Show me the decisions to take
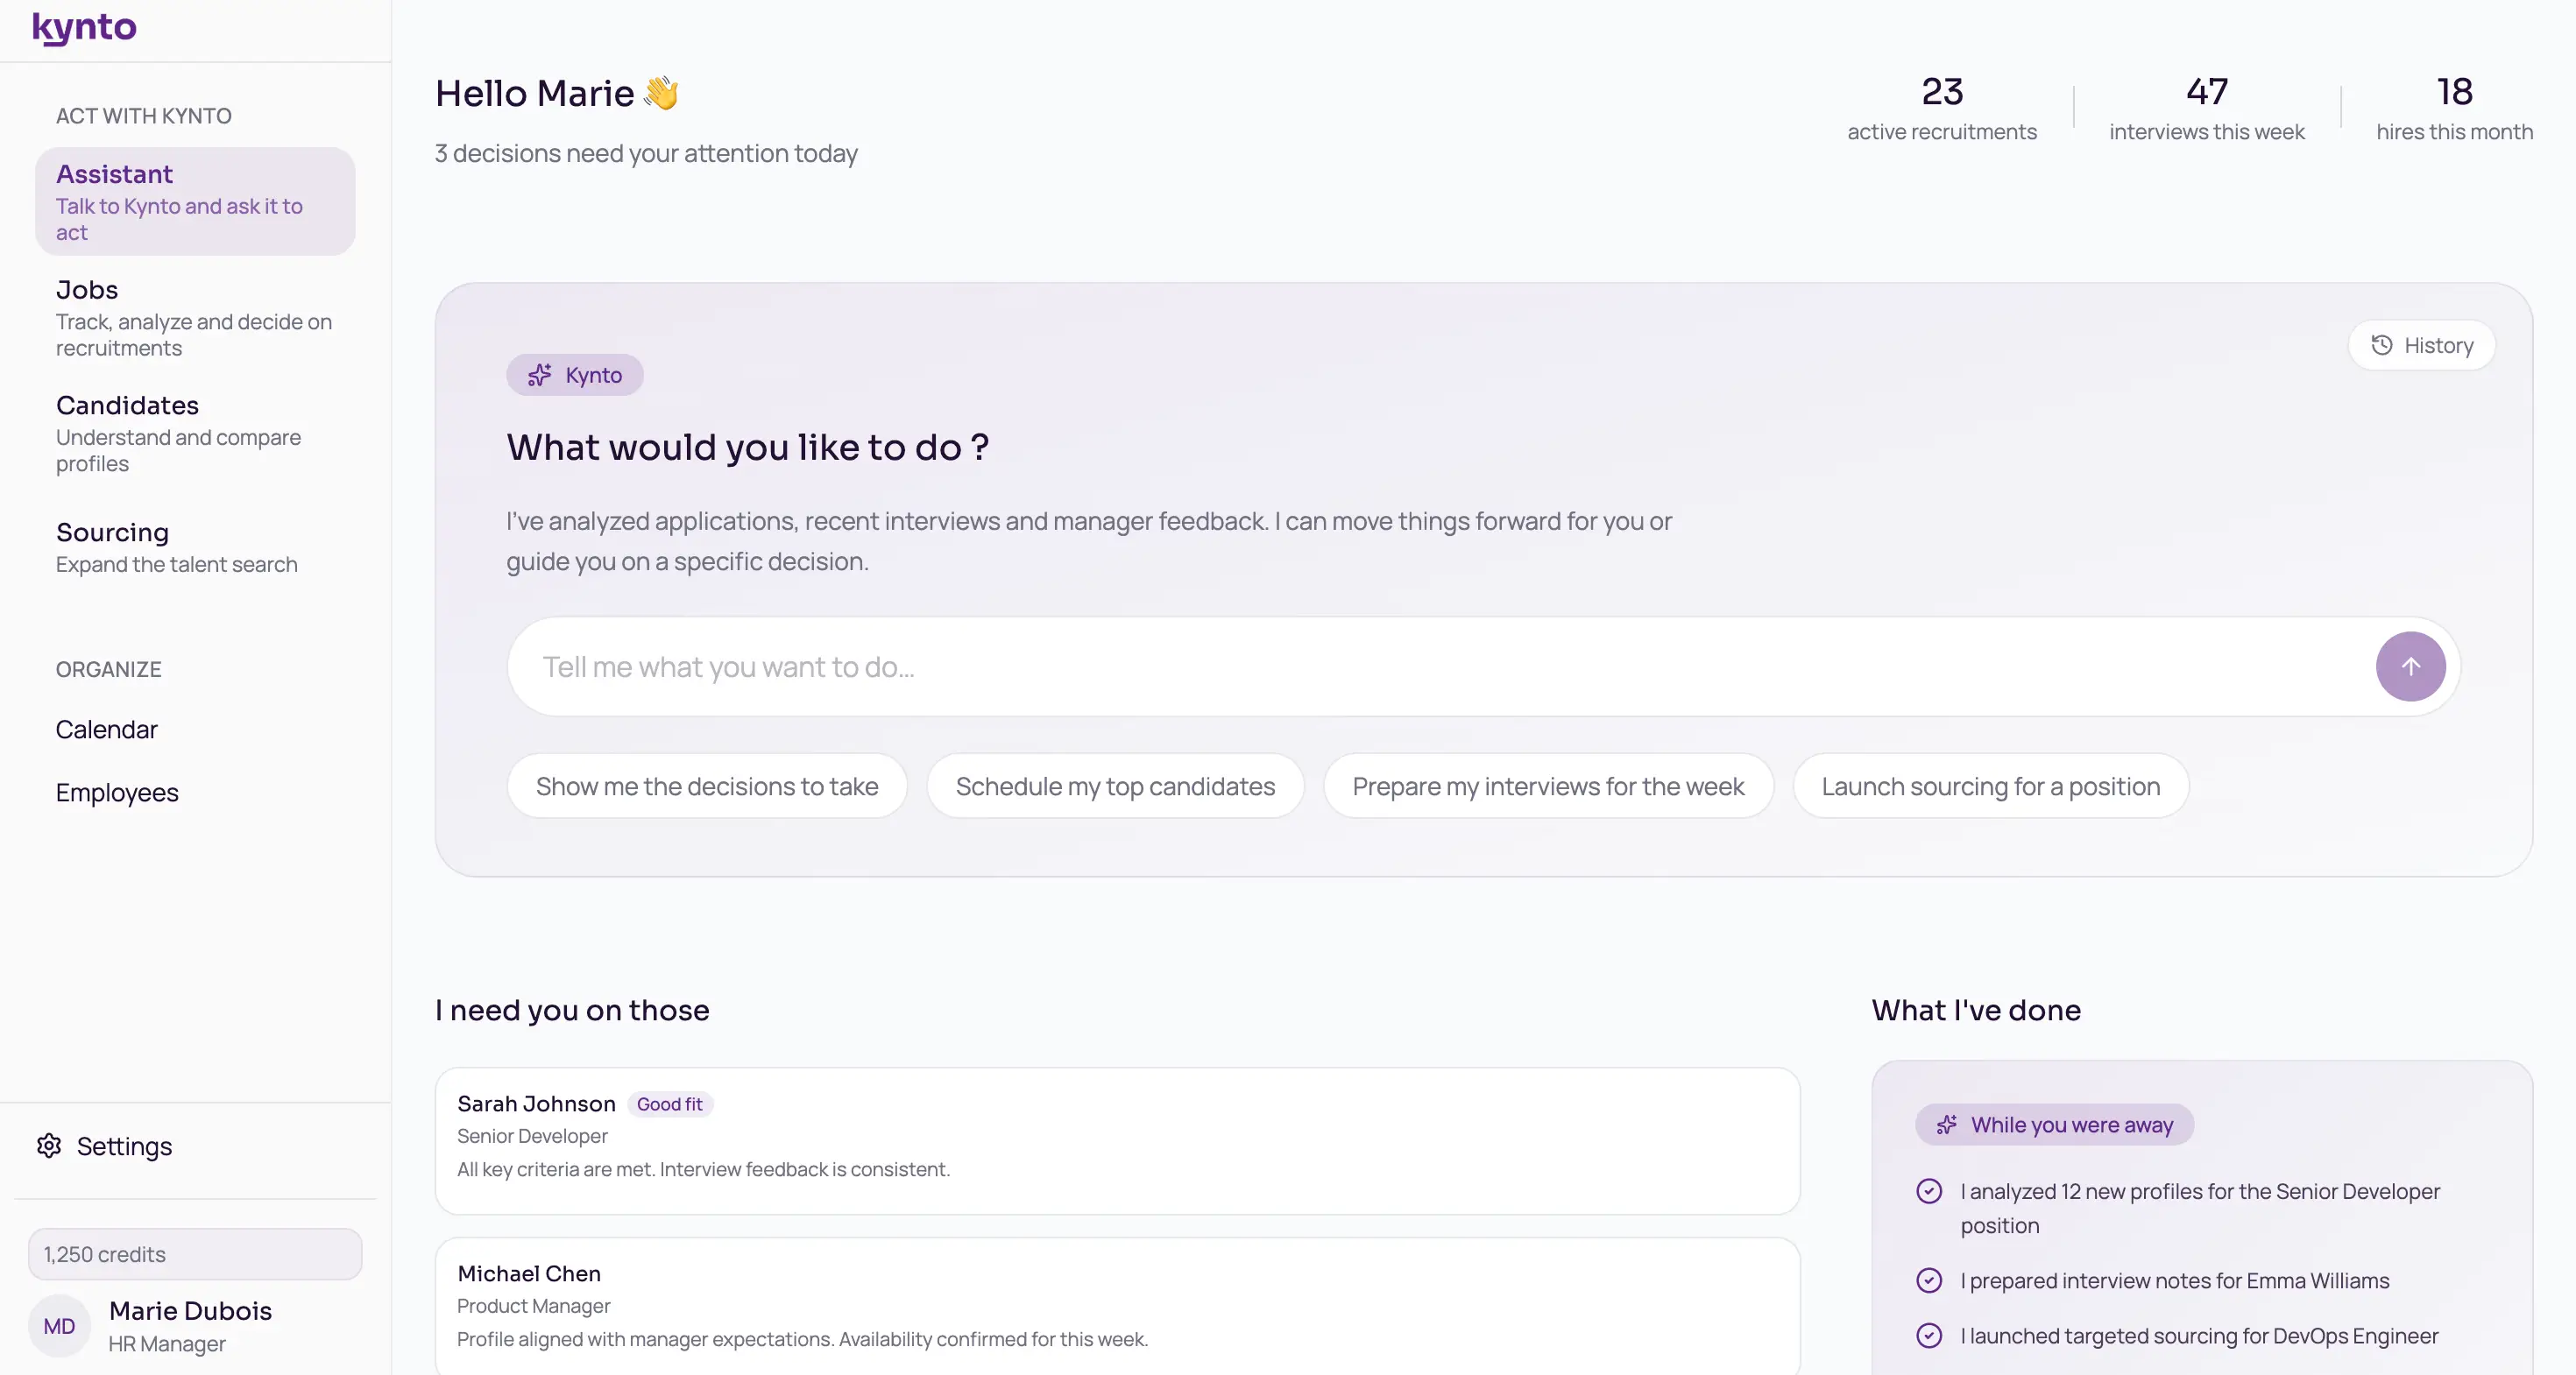The height and width of the screenshot is (1375, 2576). coord(707,786)
